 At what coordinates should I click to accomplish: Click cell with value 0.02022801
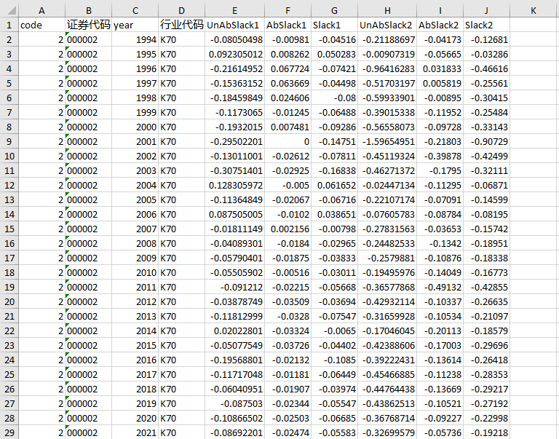point(234,331)
